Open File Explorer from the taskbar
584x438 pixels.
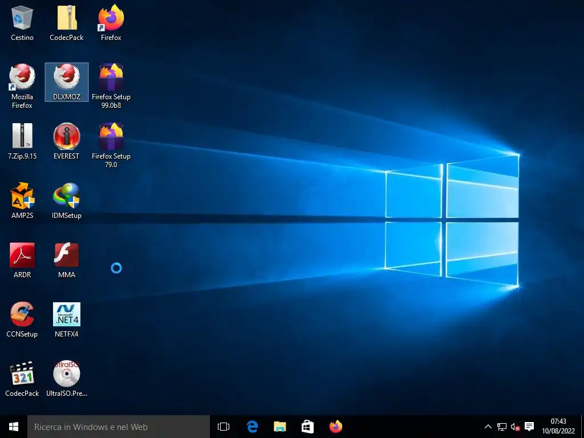tap(279, 427)
